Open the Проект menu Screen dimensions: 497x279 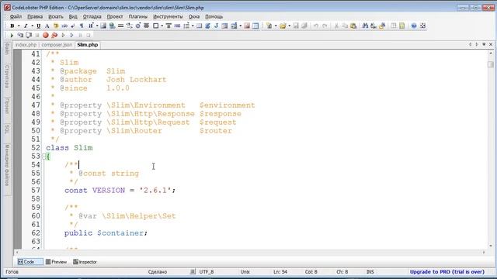[115, 16]
